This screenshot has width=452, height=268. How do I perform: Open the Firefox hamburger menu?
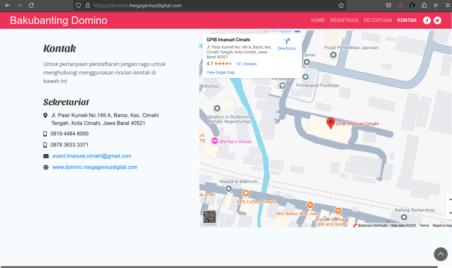coord(447,5)
